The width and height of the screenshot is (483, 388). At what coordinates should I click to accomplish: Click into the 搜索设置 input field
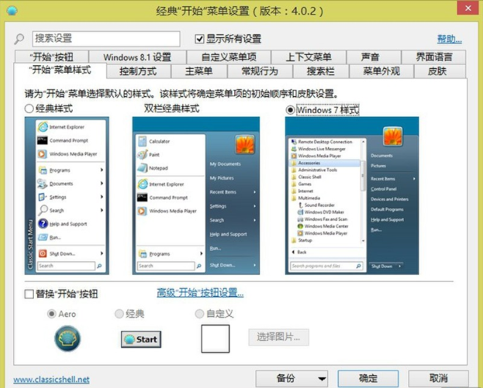[x=106, y=39]
